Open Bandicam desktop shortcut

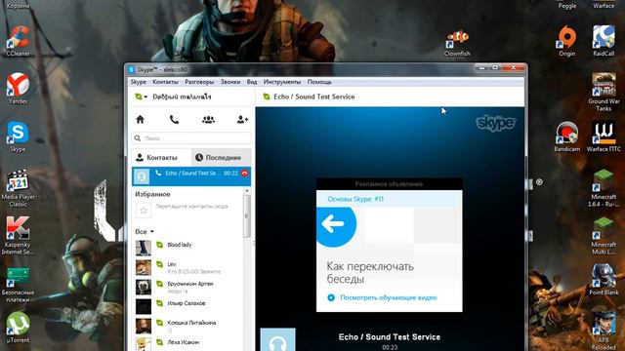[x=566, y=136]
